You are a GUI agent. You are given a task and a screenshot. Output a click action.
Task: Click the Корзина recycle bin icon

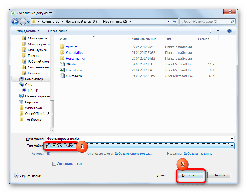click(x=22, y=102)
